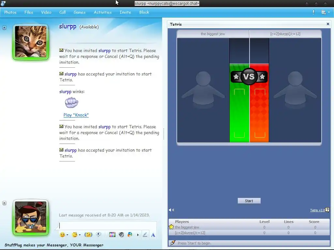Image resolution: width=334 pixels, height=250 pixels.
Task: Select player row '[c=2]slurpp[/c=12]' in scores
Action: pos(249,233)
